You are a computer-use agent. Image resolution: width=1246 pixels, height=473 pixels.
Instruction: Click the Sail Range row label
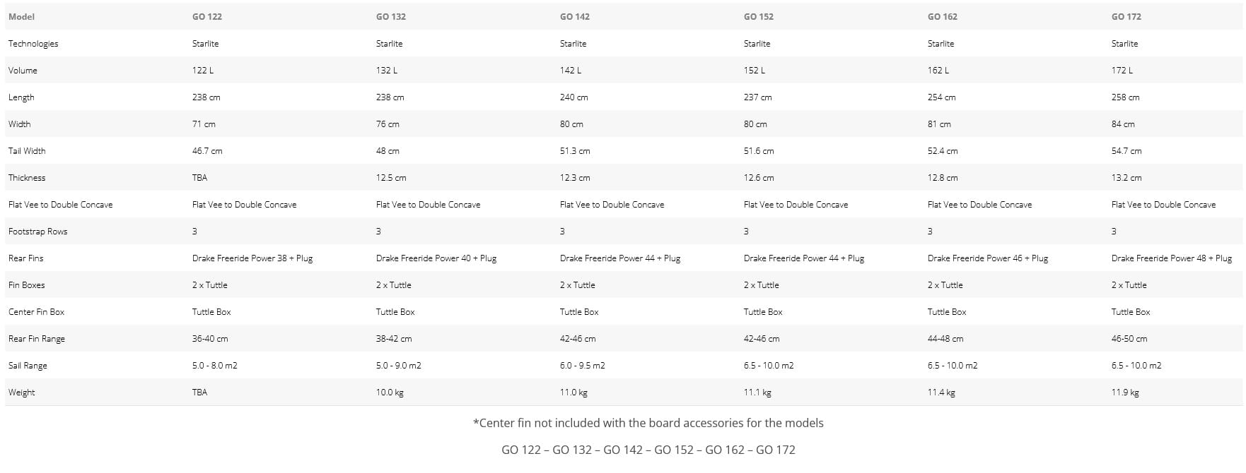click(x=28, y=366)
